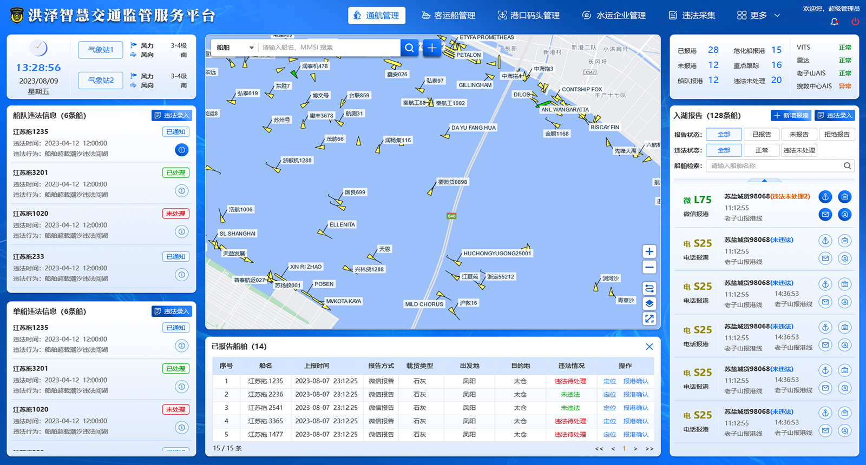Expand the 更多 menu in top navigation
Viewport: 866px width, 465px height.
pos(758,16)
